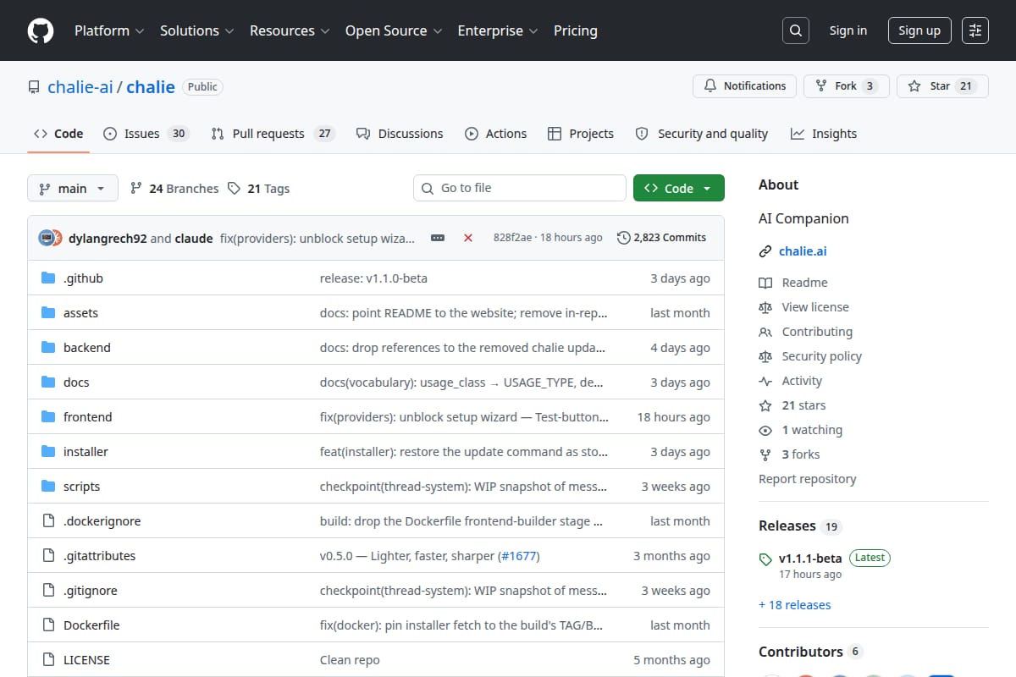Open Security and quality tab
The height and width of the screenshot is (677, 1016).
(702, 134)
